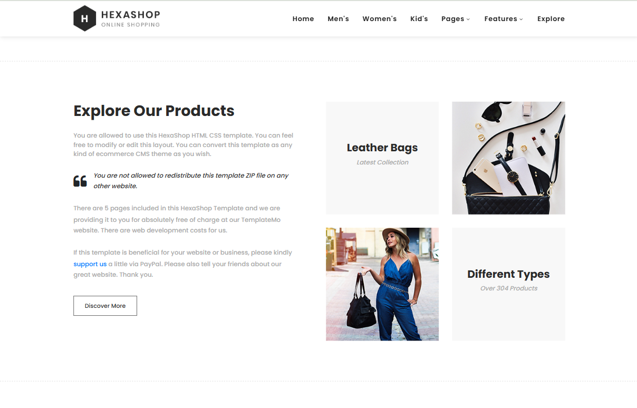Image resolution: width=637 pixels, height=408 pixels.
Task: Click the Leather Bags tile
Action: tap(382, 158)
